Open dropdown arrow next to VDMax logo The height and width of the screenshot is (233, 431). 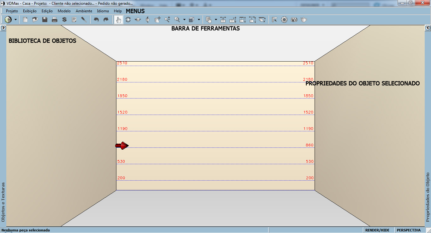(15, 20)
